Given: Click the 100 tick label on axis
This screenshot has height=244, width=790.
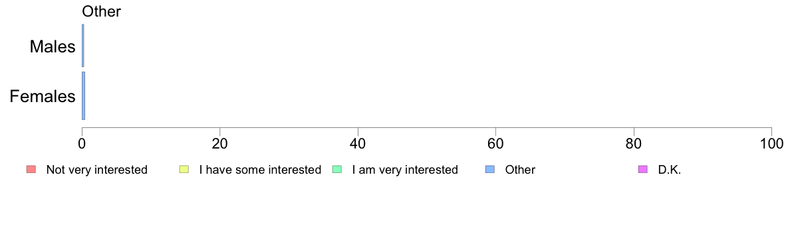Looking at the screenshot, I should pos(771,144).
